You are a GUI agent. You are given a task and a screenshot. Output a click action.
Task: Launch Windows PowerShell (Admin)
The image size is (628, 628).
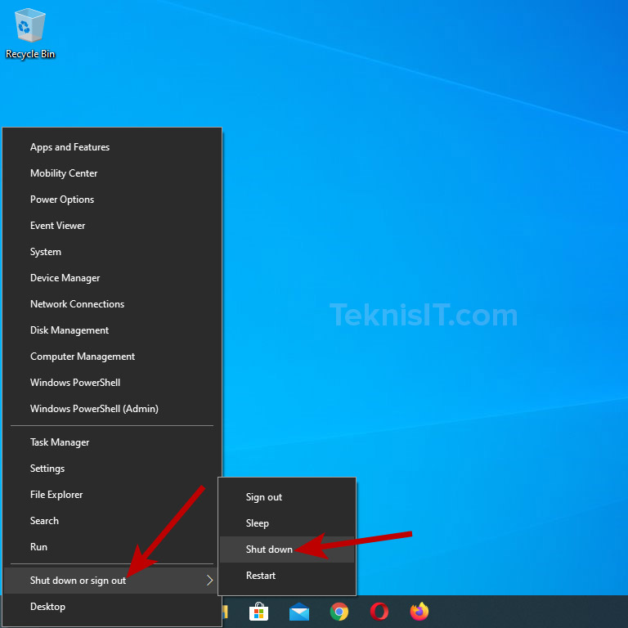point(112,409)
